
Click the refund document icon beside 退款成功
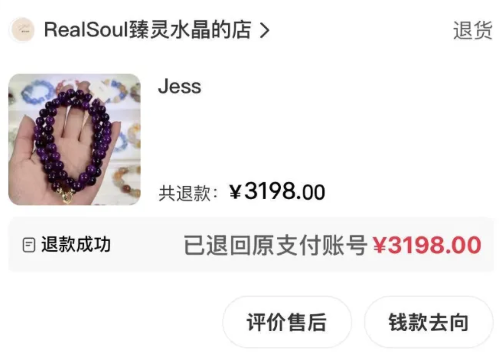pyautogui.click(x=29, y=245)
